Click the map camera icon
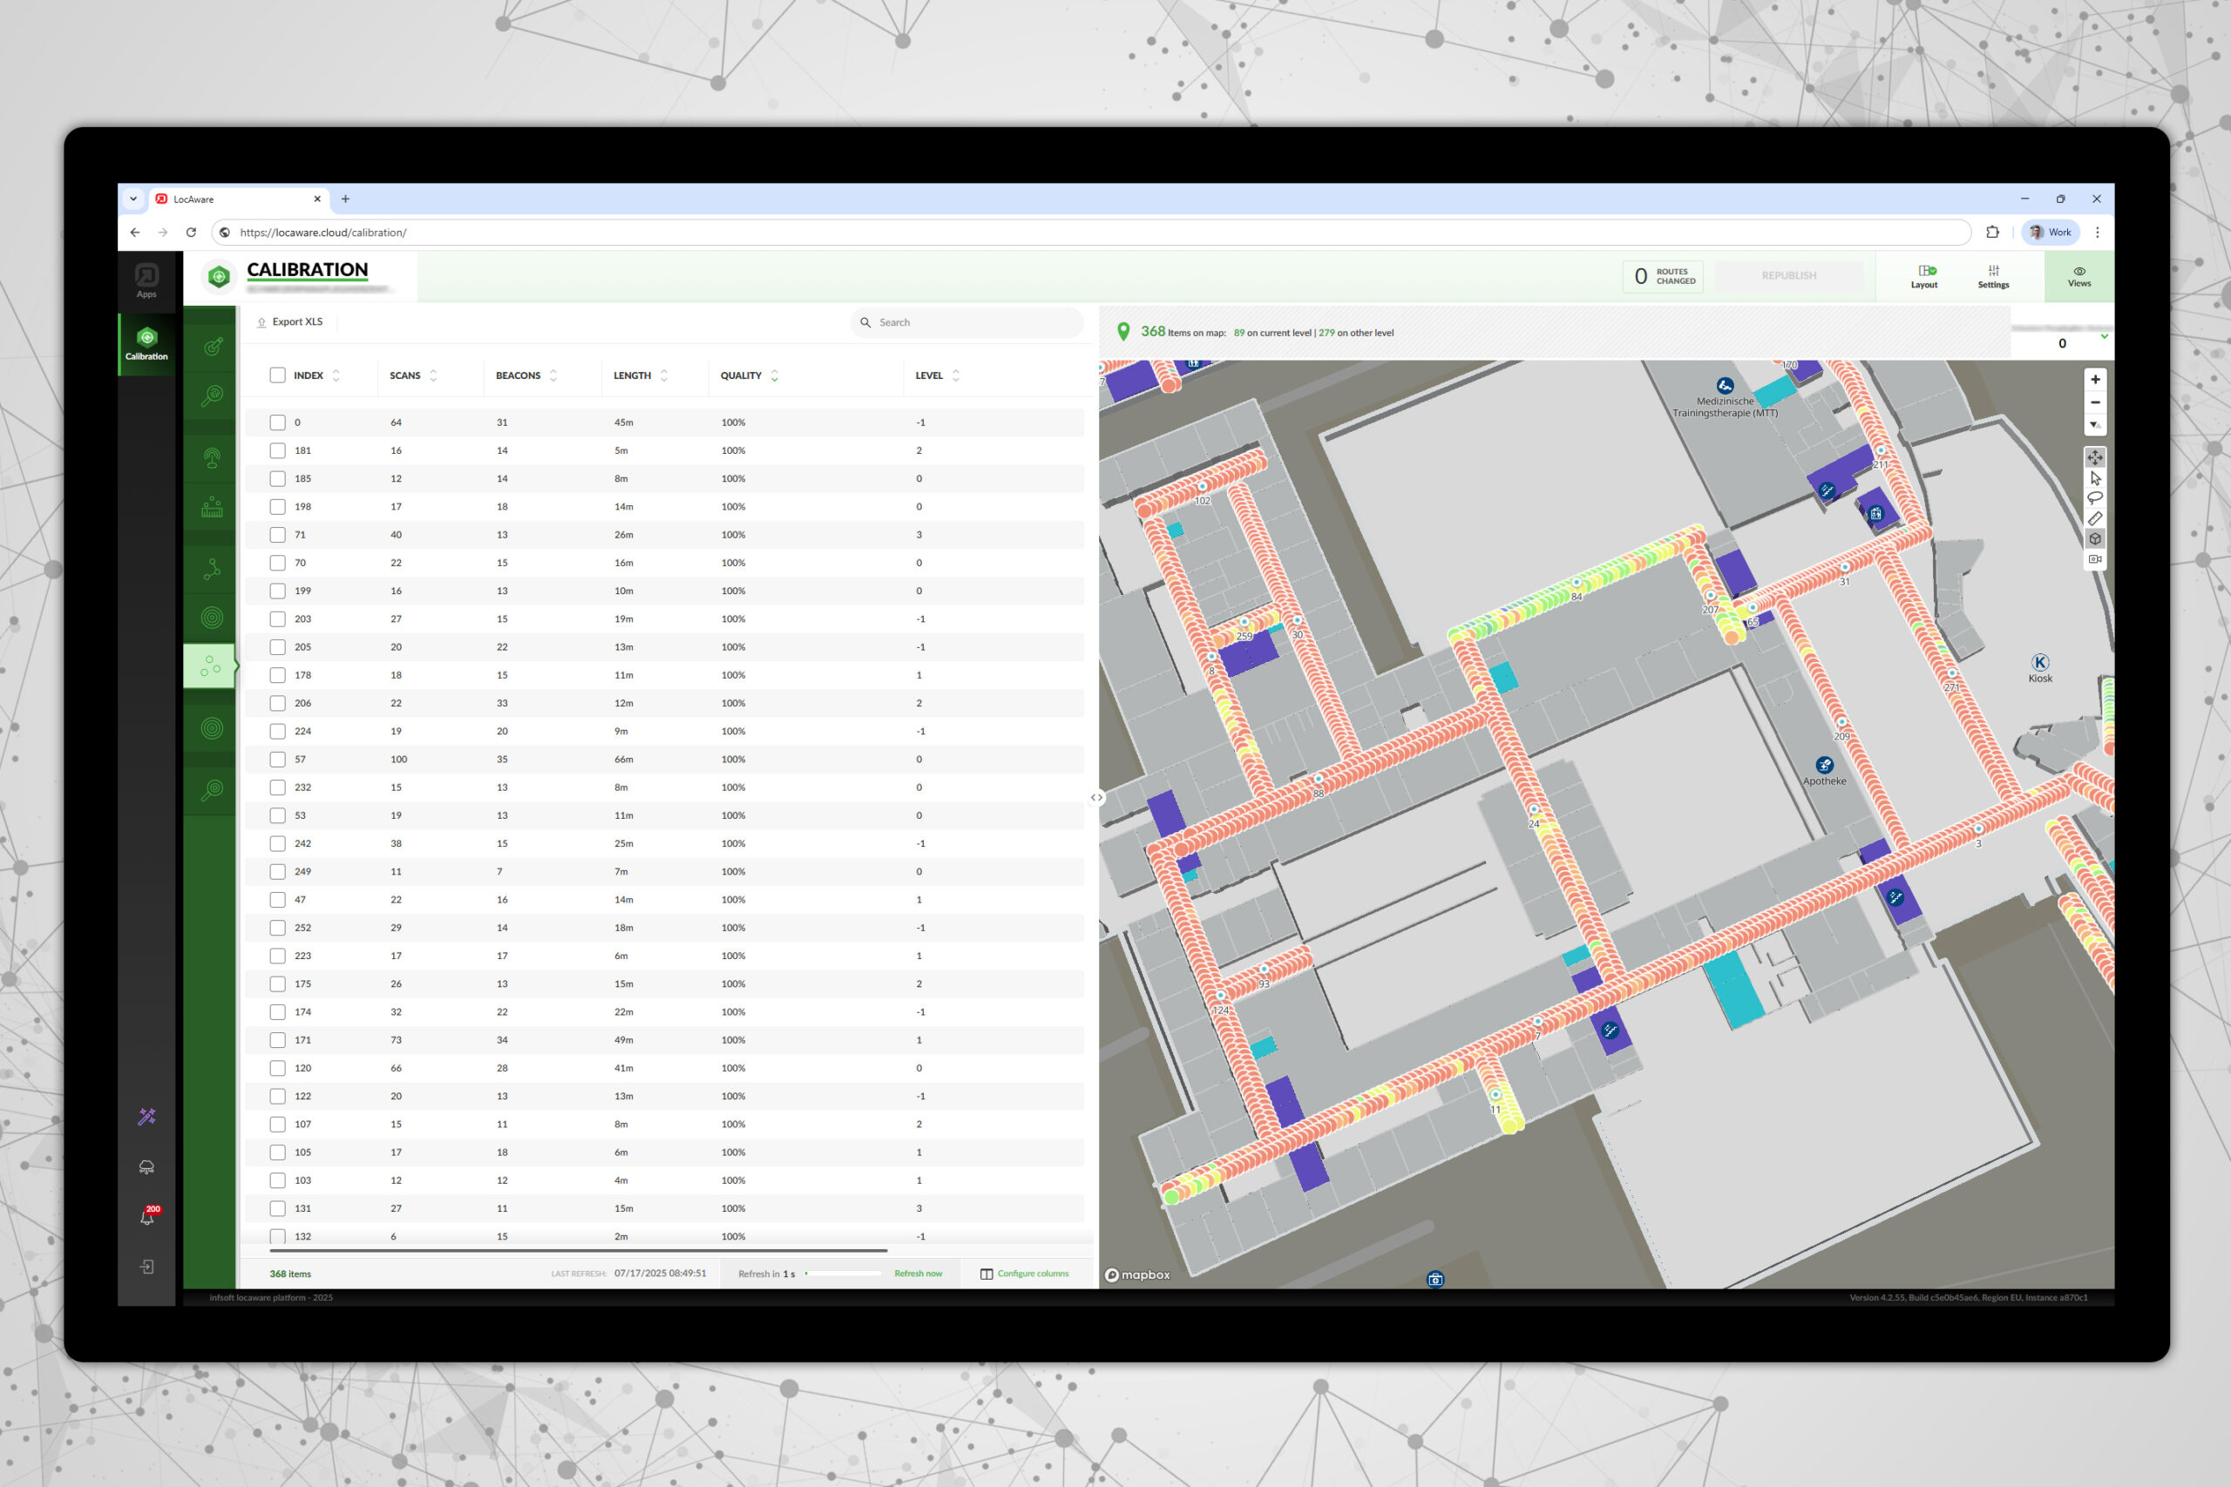 pos(2094,559)
